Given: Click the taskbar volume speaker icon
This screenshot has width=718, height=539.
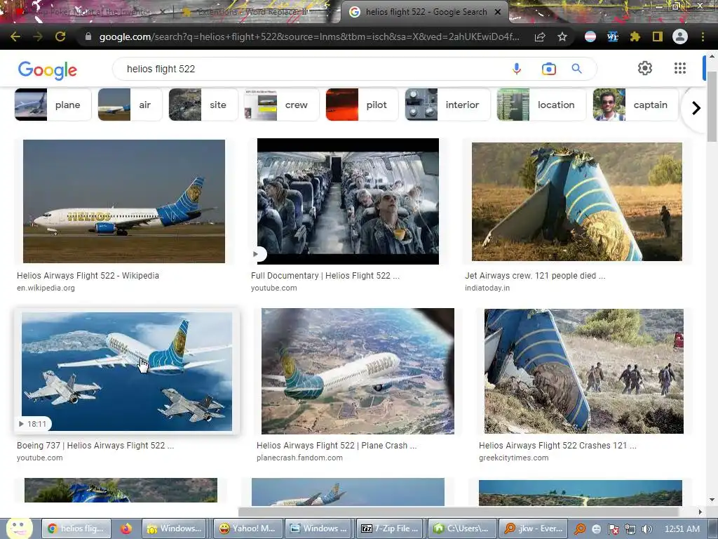Looking at the screenshot, I should (646, 529).
